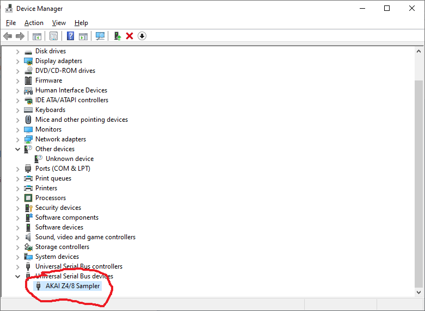Expand the IDE ATA/ATAPI controllers node

tap(17, 101)
